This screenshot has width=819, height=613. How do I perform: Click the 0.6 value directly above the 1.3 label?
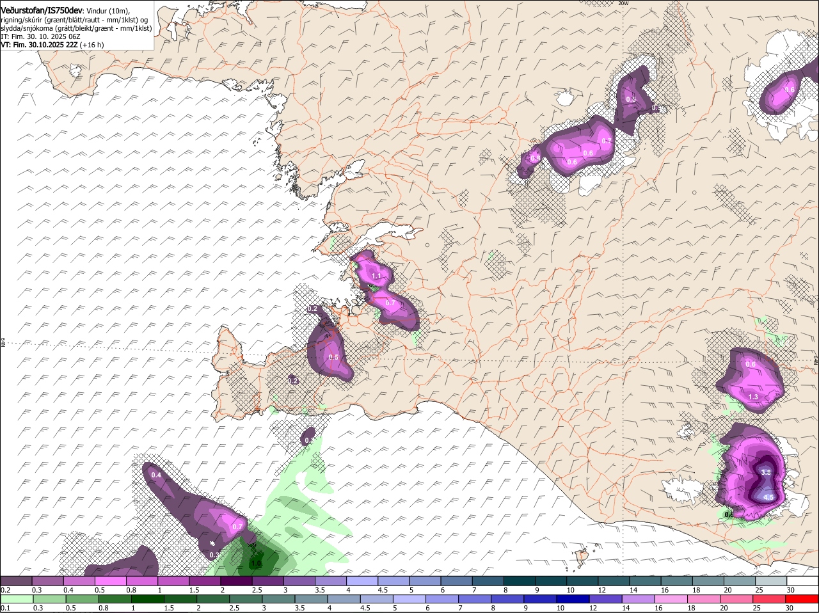[751, 364]
